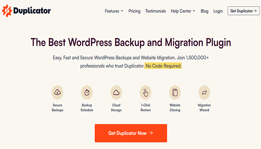Viewport: 261px width, 149px height.
Task: Open the Blog link in navigation
Action: point(204,11)
